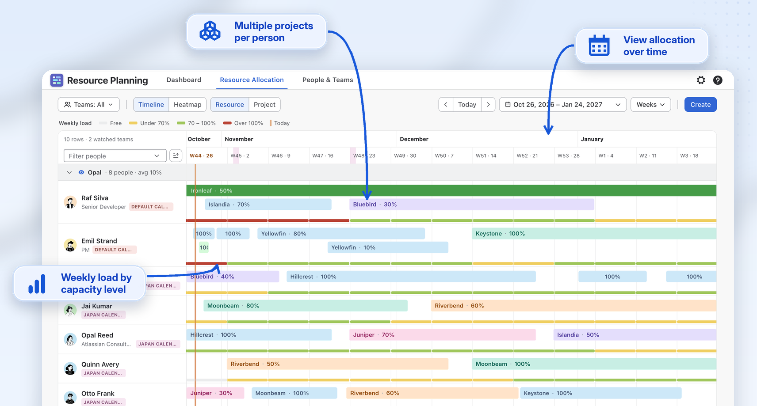Click Quinn Avery's avatar
Viewport: 757px width, 406px height.
70,368
